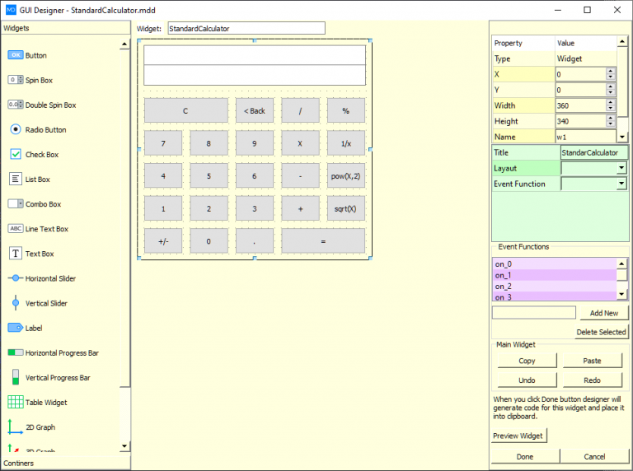Click Delete Selected button
The image size is (633, 471).
pyautogui.click(x=601, y=332)
